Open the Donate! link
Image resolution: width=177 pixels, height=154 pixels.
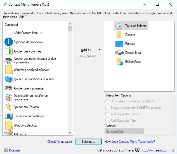(x=15, y=150)
